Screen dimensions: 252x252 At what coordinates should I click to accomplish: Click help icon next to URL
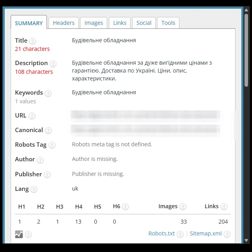coord(32,116)
